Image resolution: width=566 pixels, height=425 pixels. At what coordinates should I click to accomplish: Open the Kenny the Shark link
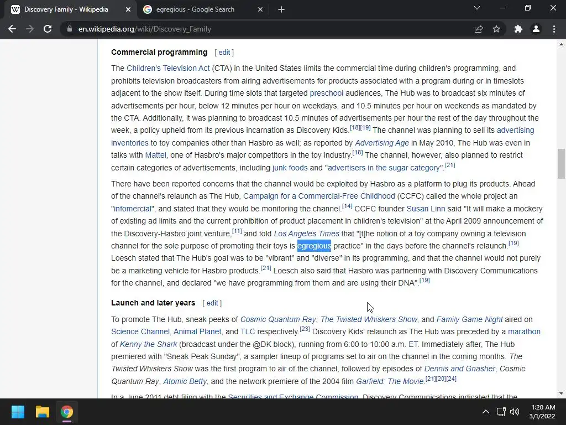click(148, 344)
